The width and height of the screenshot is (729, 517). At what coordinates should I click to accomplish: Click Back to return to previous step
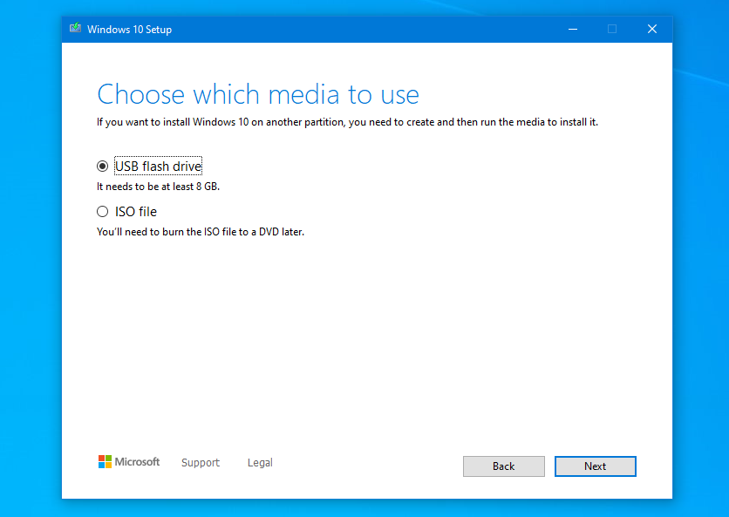(503, 466)
